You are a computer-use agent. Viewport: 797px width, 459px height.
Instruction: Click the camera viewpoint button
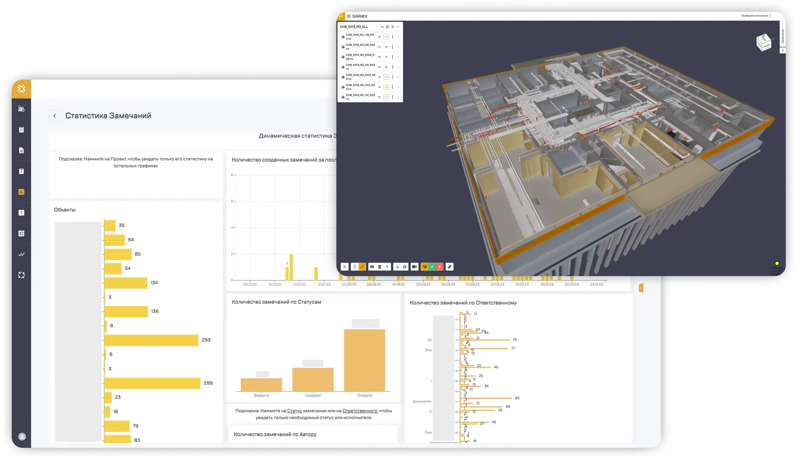pos(414,267)
